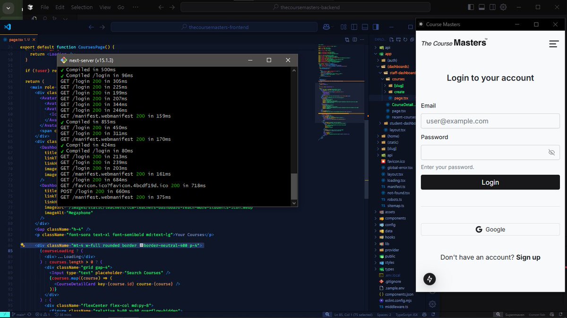Click the black Login button

click(x=490, y=182)
